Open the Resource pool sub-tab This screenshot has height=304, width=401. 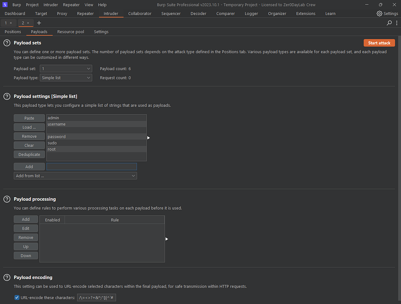point(70,32)
